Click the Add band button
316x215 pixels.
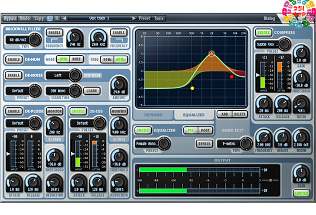pos(224,114)
